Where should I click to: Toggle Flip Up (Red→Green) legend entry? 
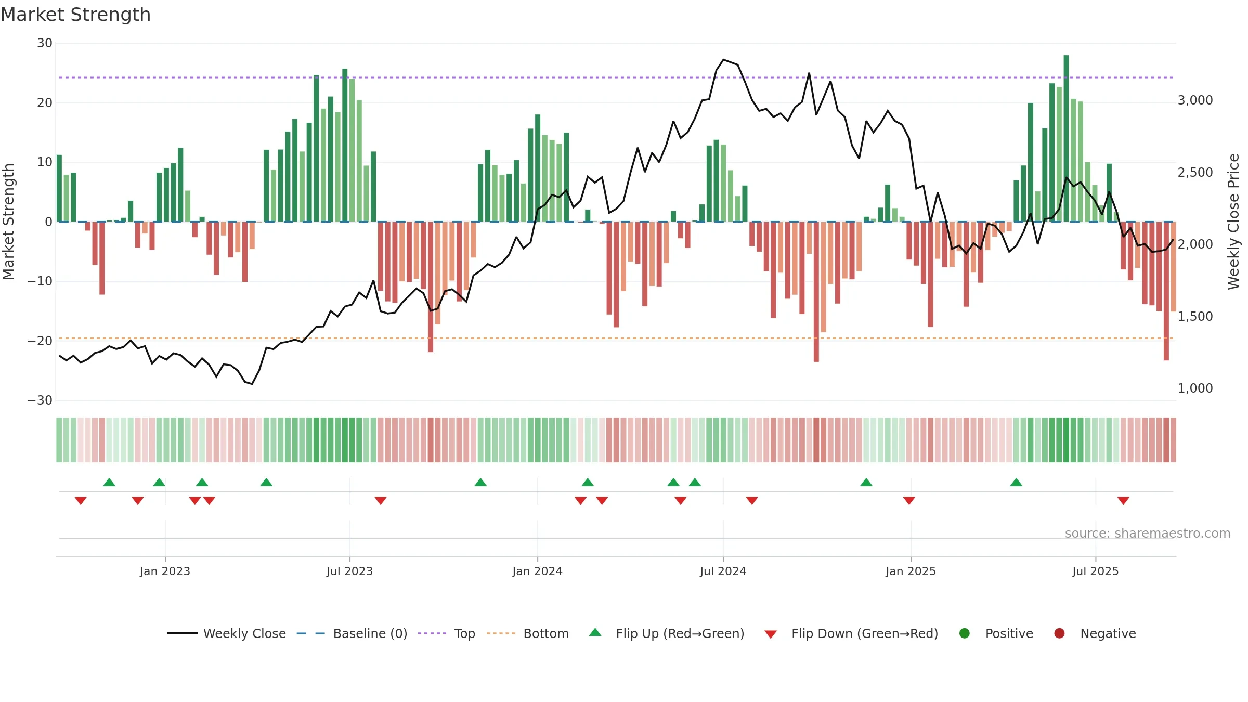point(667,633)
